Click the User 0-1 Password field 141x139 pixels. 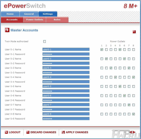coord(66,54)
